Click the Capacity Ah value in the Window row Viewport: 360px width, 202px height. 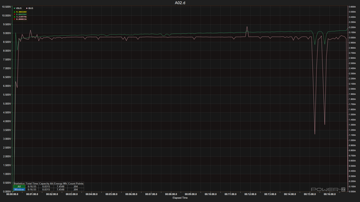click(x=46, y=190)
